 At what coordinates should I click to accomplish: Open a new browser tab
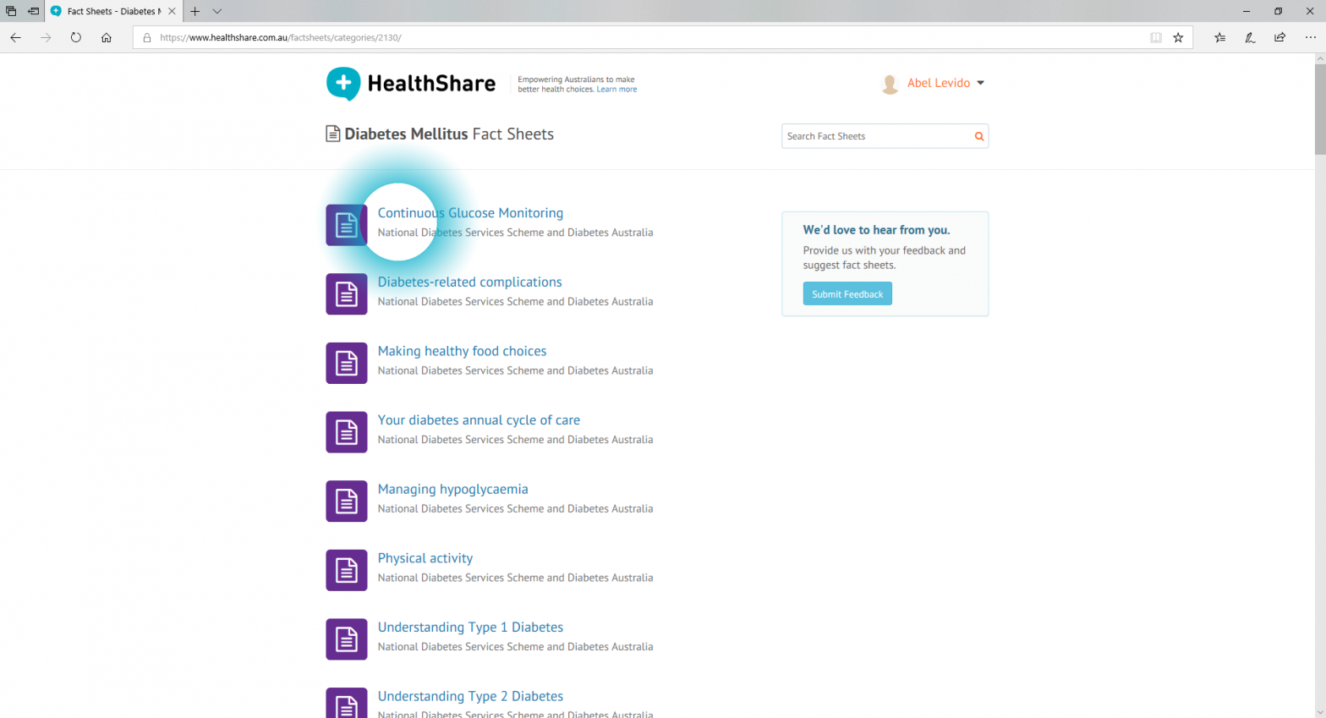tap(195, 11)
